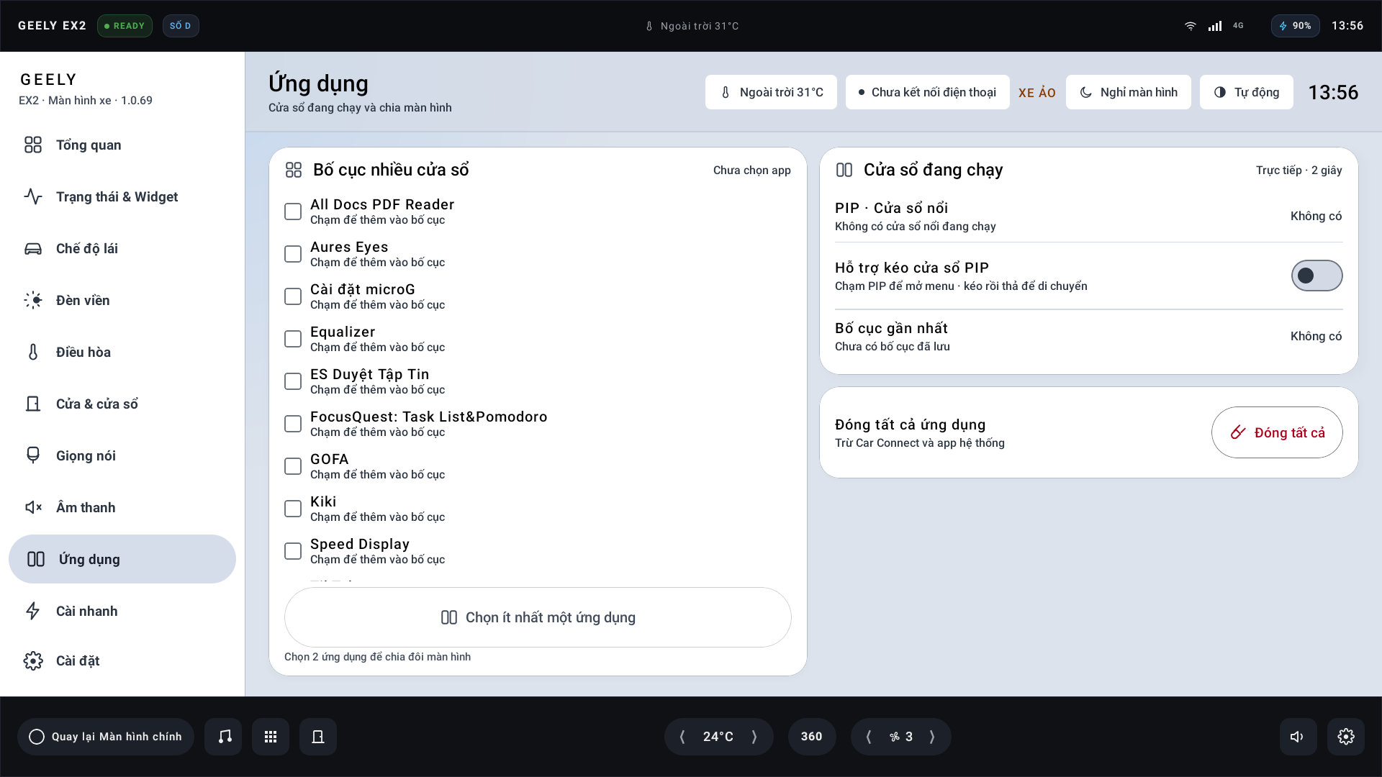Tick the Equalizer checkbox

pos(293,339)
